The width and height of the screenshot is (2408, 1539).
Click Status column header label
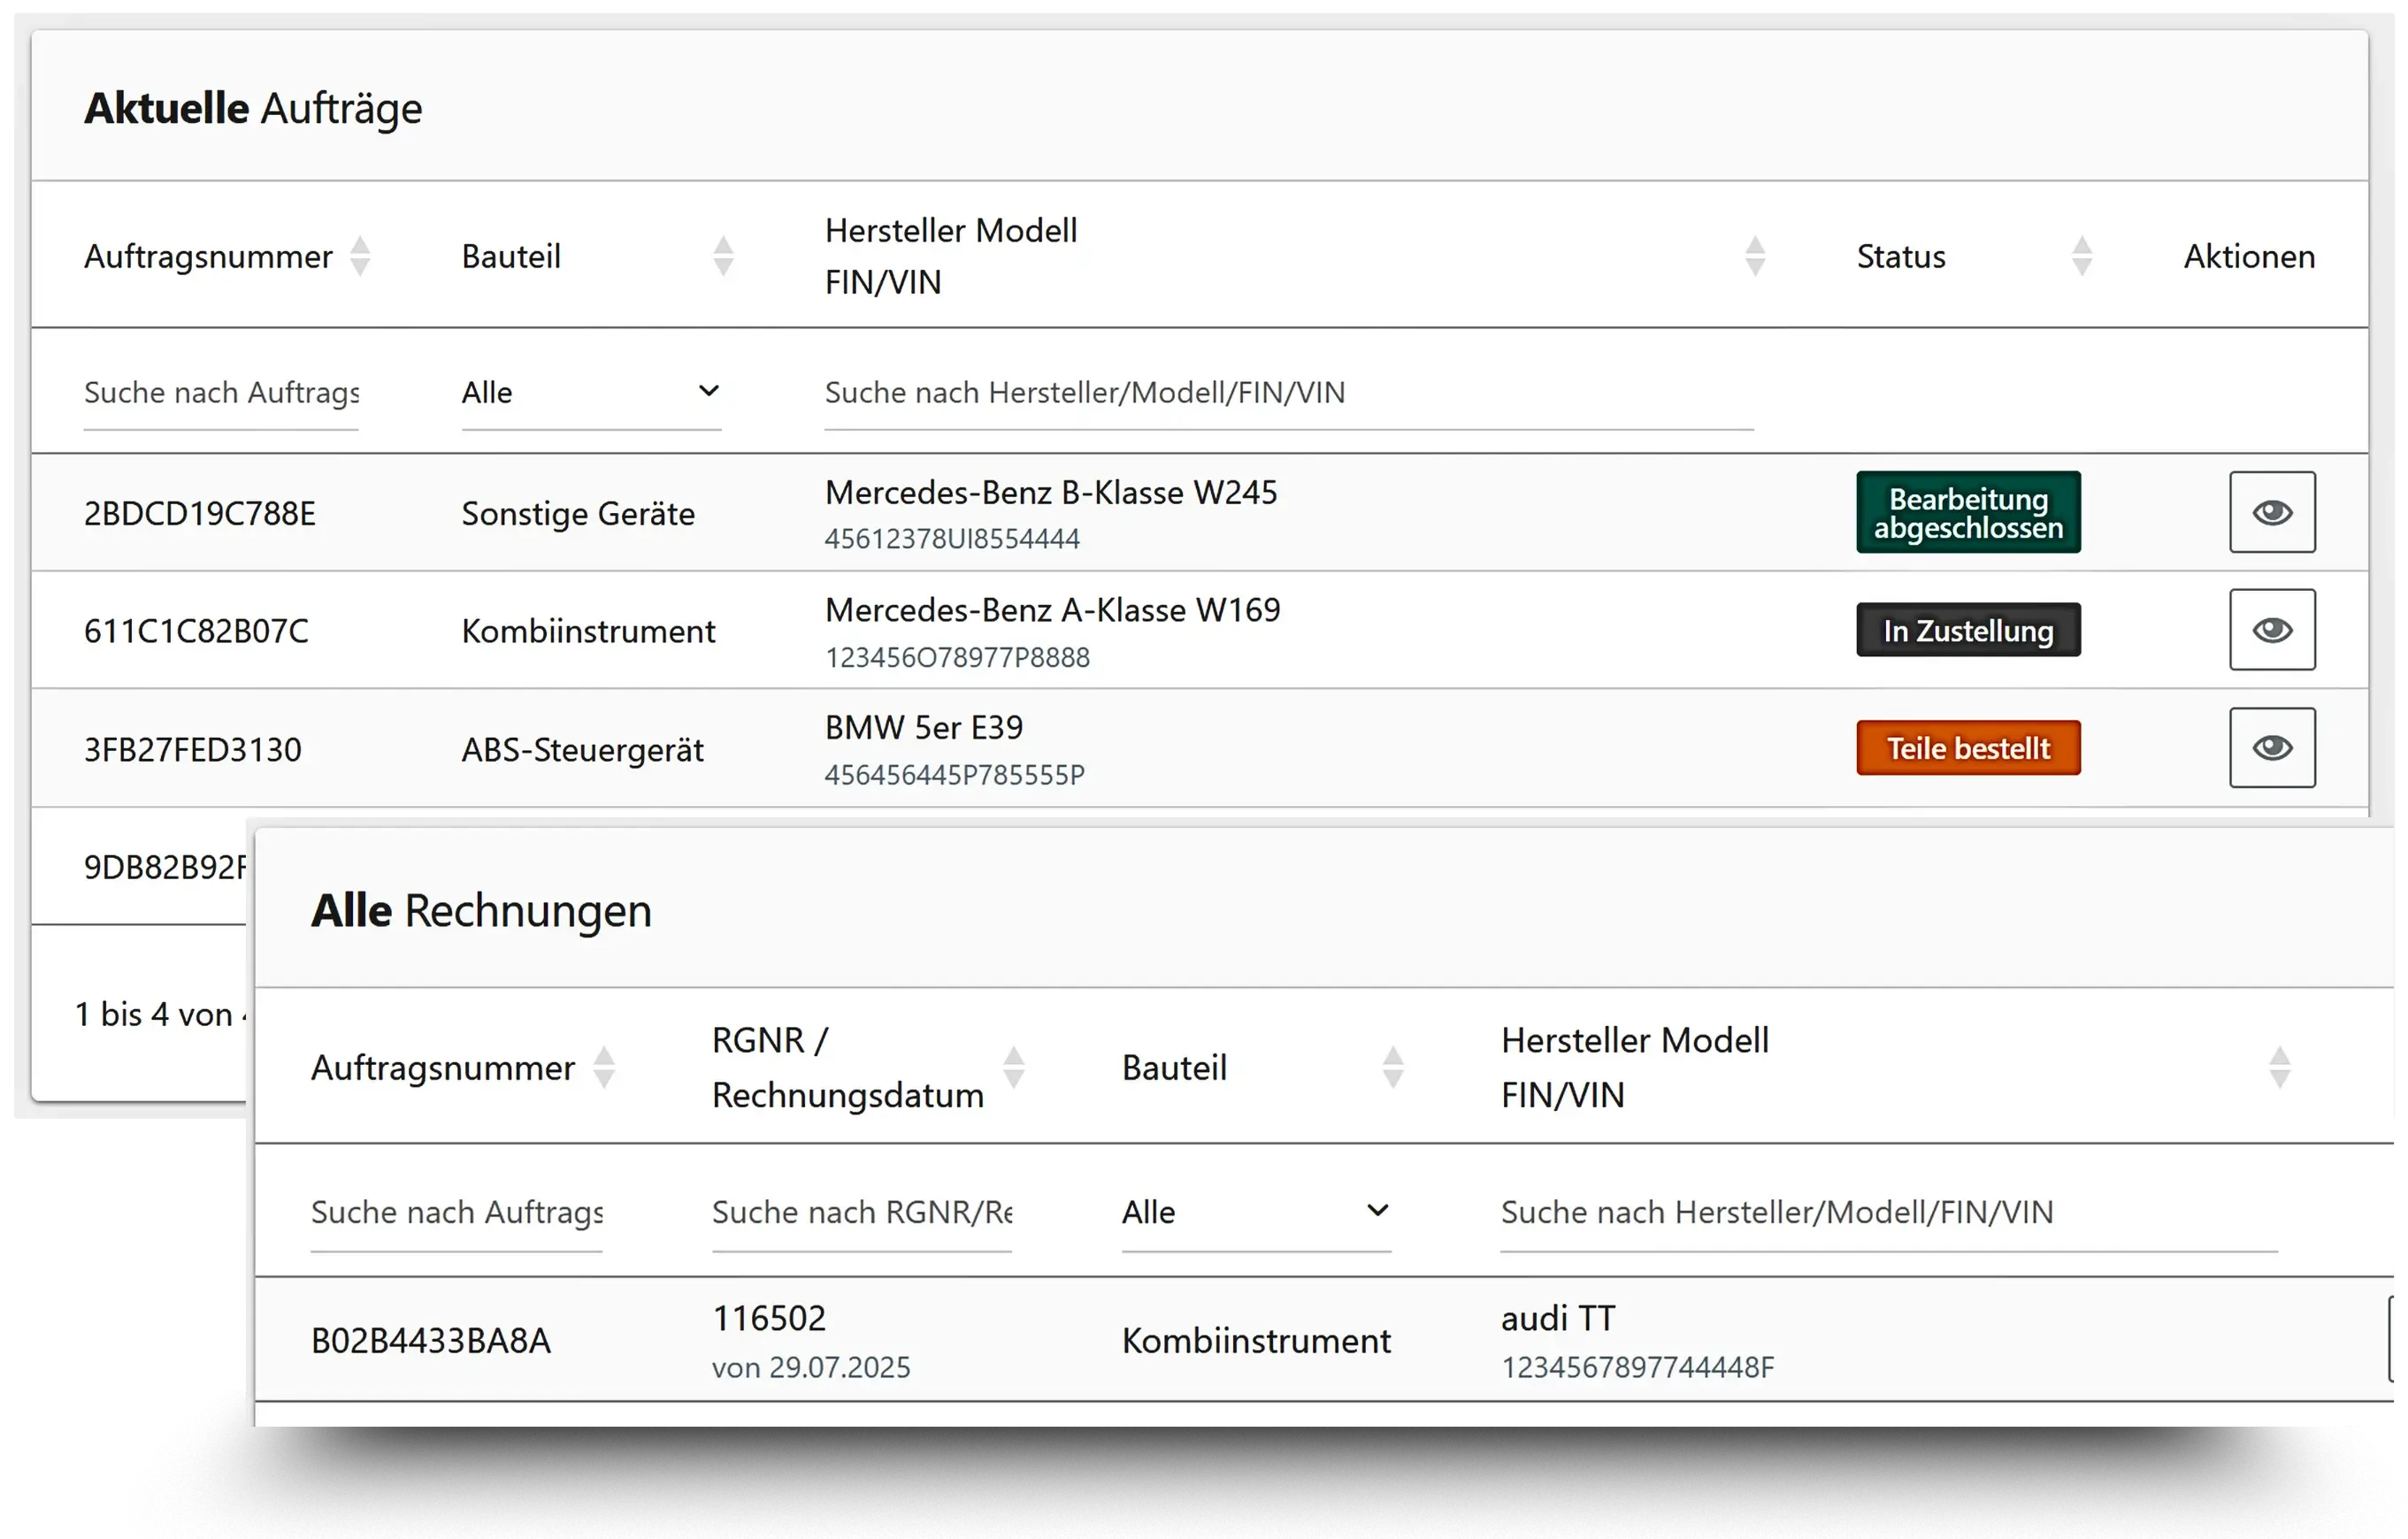coord(1901,256)
